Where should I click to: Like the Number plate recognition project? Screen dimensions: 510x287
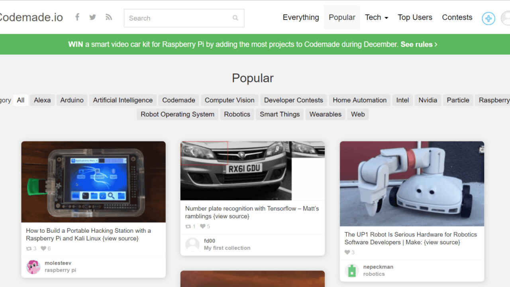click(x=202, y=226)
